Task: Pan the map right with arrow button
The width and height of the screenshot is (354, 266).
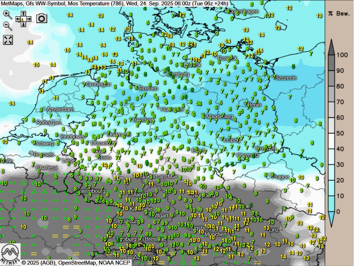Action: [28, 19]
